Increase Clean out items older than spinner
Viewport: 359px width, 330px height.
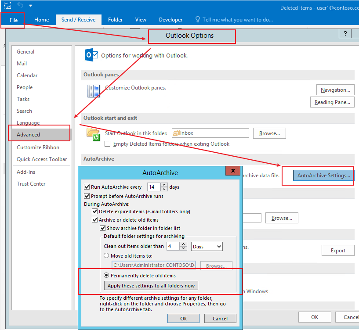tap(183, 244)
